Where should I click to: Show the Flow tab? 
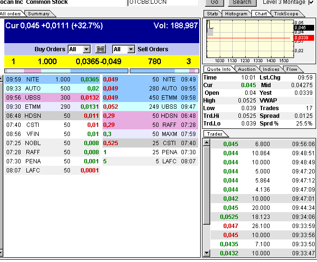coord(292,69)
